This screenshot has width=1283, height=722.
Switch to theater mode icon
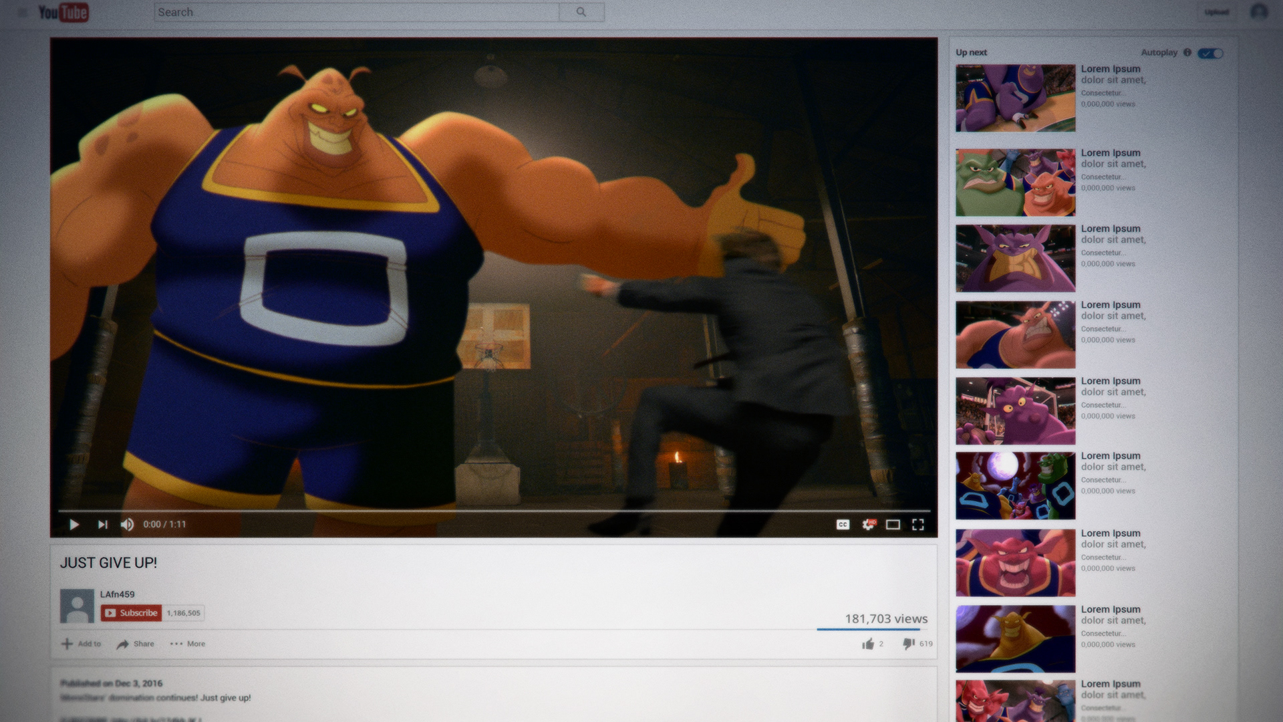coord(893,525)
